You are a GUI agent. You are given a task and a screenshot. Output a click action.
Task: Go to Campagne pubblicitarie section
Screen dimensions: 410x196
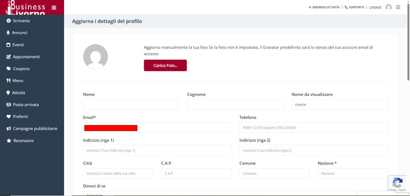pos(35,129)
